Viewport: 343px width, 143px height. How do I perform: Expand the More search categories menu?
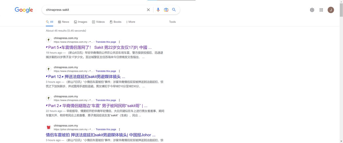coord(131,22)
